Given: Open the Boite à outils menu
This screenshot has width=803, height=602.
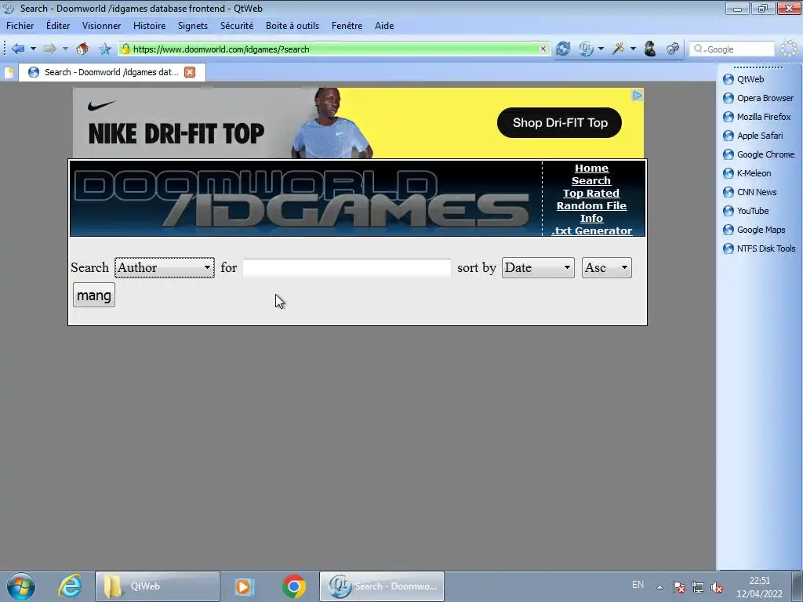Looking at the screenshot, I should pos(292,26).
